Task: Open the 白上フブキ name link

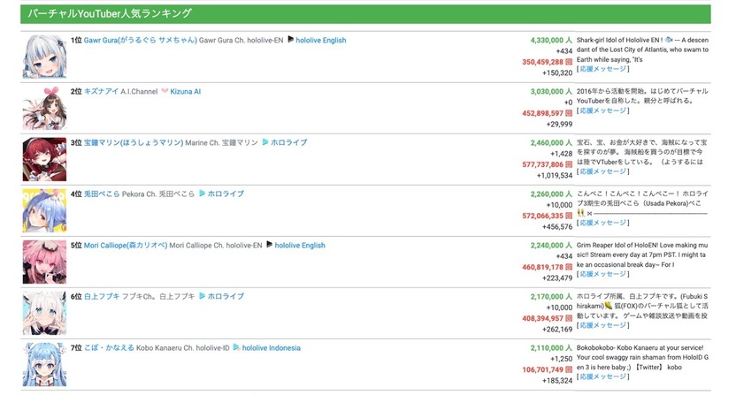Action: 102,297
